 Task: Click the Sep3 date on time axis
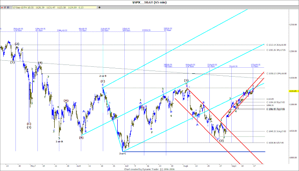[x=234, y=166]
